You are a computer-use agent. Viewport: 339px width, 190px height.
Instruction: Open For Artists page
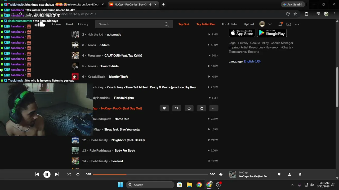[229, 24]
